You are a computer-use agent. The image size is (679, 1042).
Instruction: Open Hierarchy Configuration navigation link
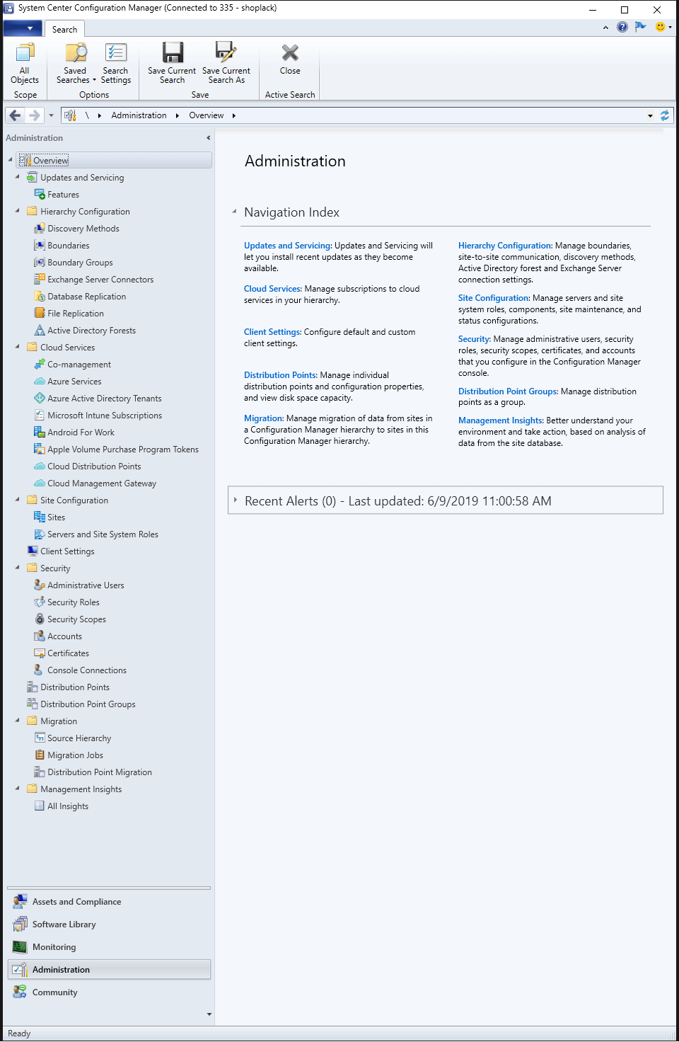pos(504,246)
